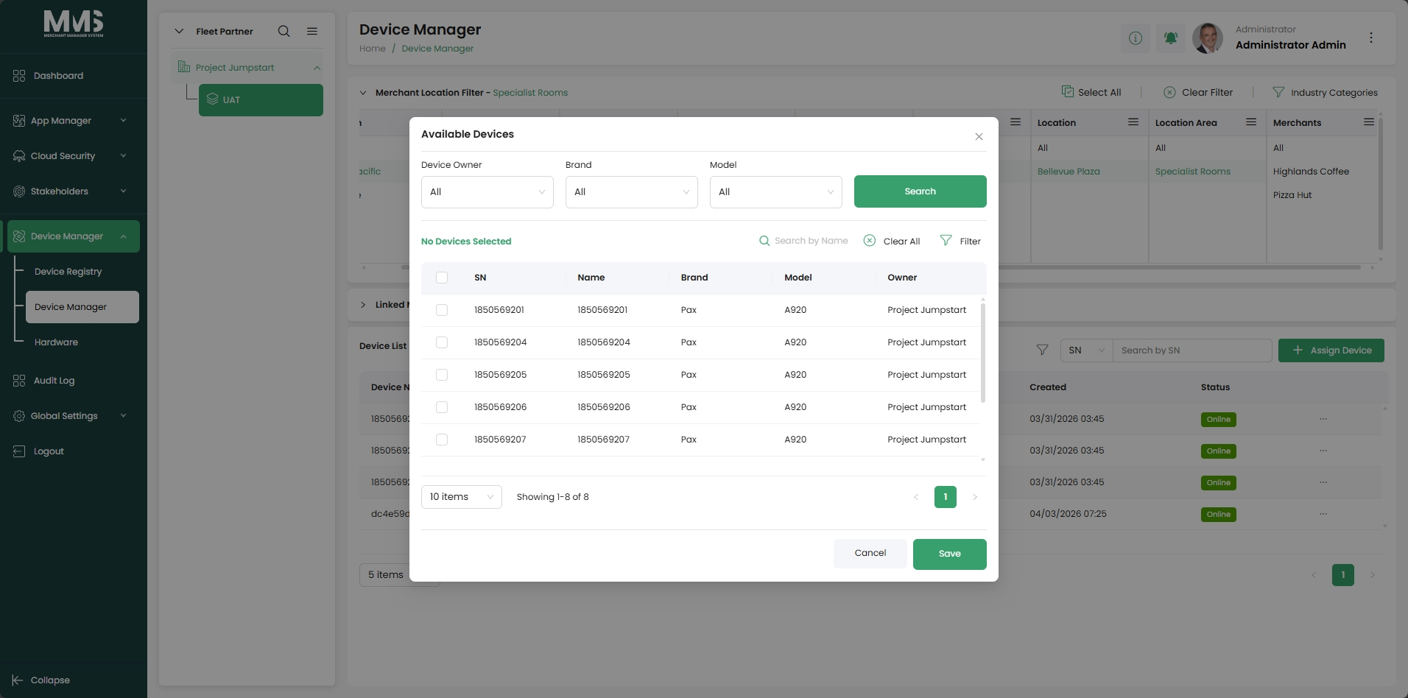Collapse the Merchant Location Filter section
This screenshot has height=698, width=1408.
pos(363,93)
